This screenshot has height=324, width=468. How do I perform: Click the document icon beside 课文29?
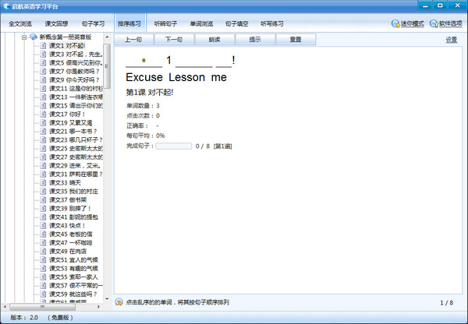43,166
